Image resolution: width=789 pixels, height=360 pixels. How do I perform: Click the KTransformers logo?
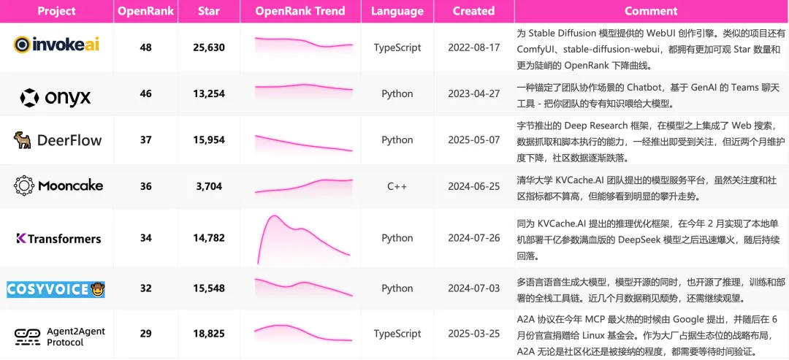[58, 238]
